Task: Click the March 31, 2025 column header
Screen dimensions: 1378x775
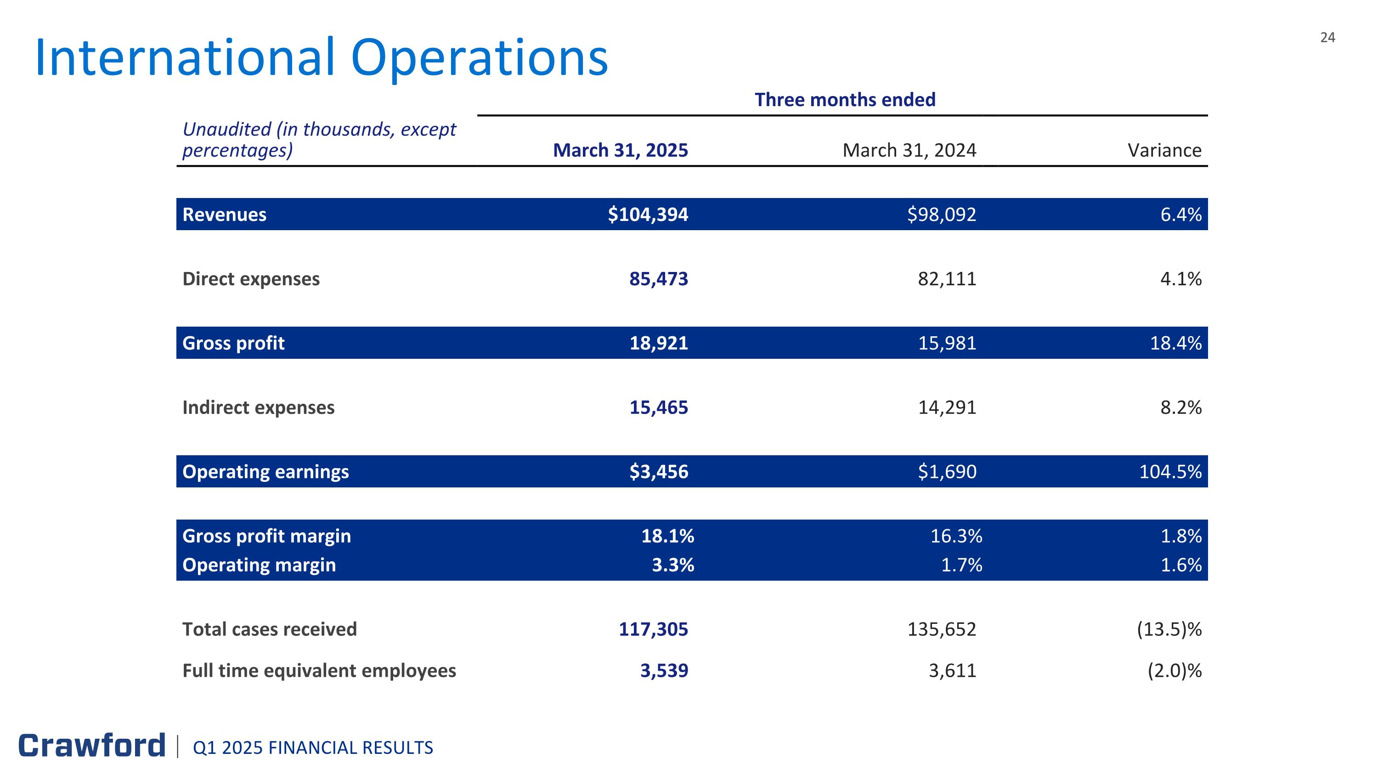Action: pos(620,150)
